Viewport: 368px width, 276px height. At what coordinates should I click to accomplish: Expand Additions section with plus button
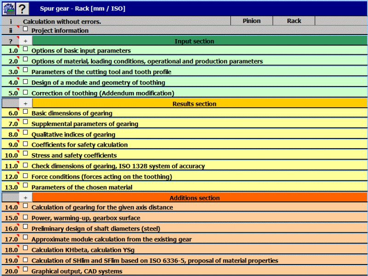pos(26,198)
